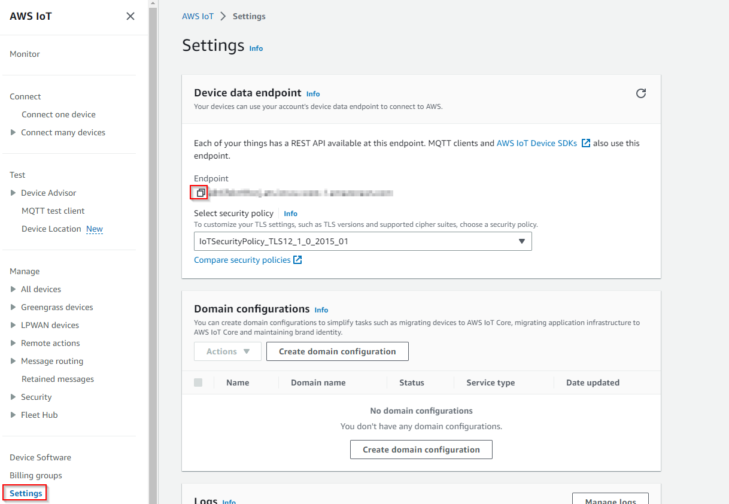Click Create domain configuration button above table

[x=337, y=351]
